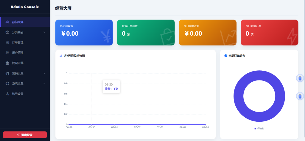This screenshot has width=305, height=141.
Task: Click the list icon beside 订单管理
Action: point(7,42)
